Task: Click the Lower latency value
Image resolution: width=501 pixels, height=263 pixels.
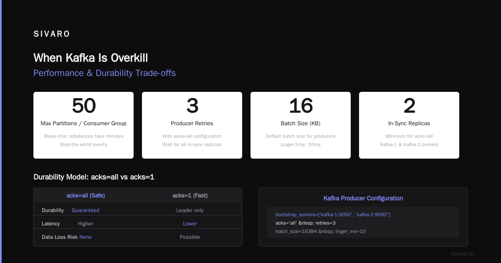Action: pos(190,224)
